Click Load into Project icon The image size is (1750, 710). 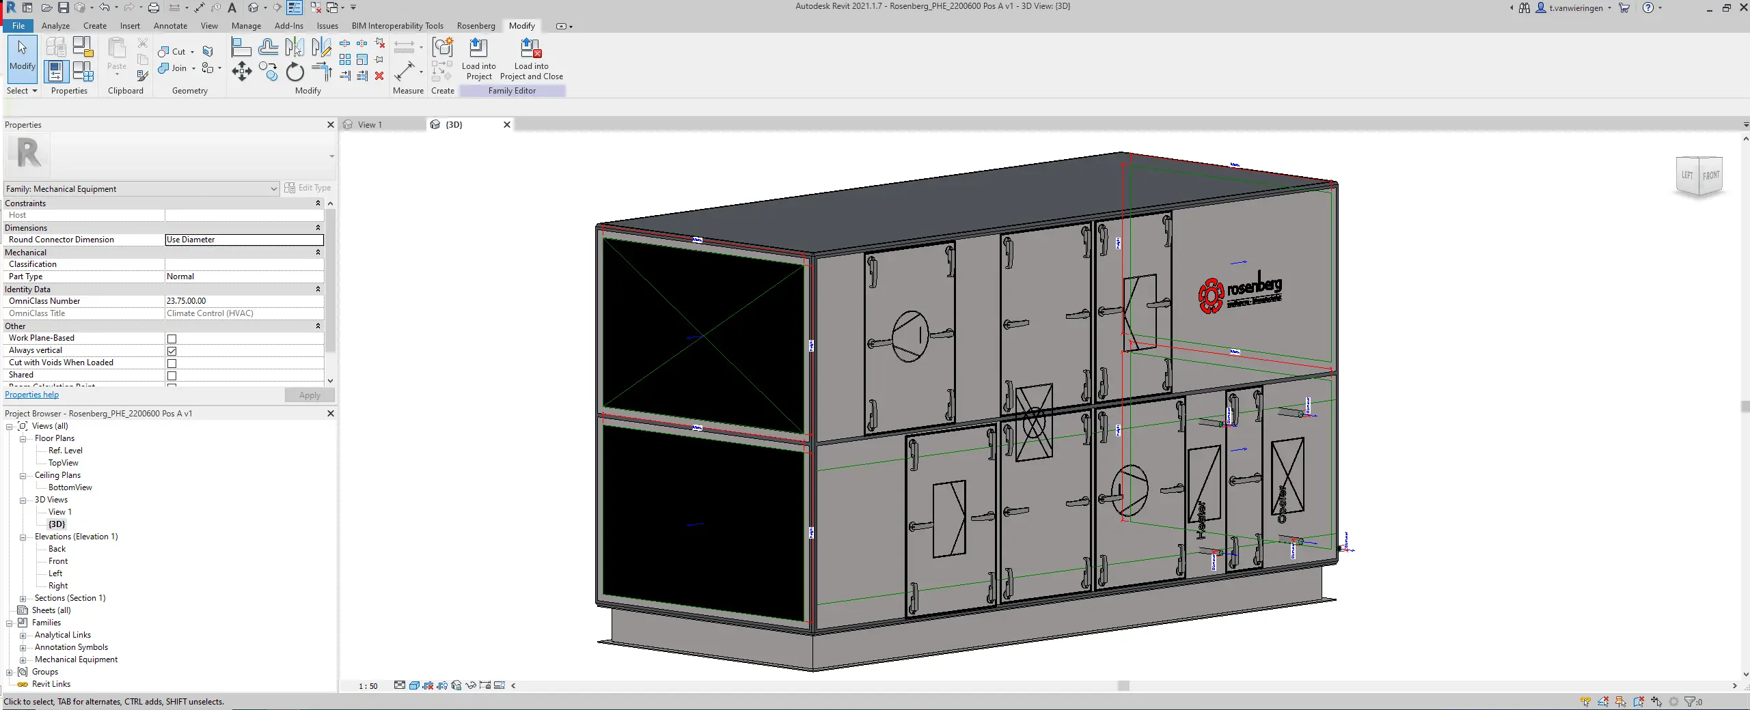pyautogui.click(x=478, y=47)
